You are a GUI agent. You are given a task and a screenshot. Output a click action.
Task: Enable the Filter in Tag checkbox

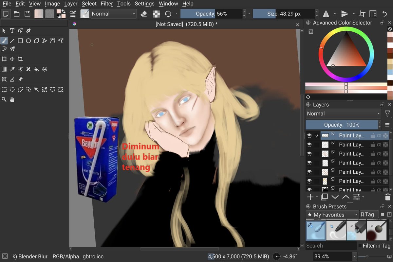click(x=361, y=246)
